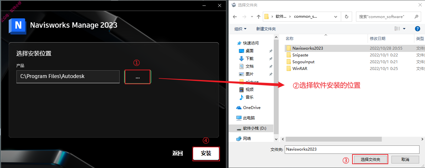Click the browse "..." button in the installer
The height and width of the screenshot is (168, 425).
[x=138, y=77]
